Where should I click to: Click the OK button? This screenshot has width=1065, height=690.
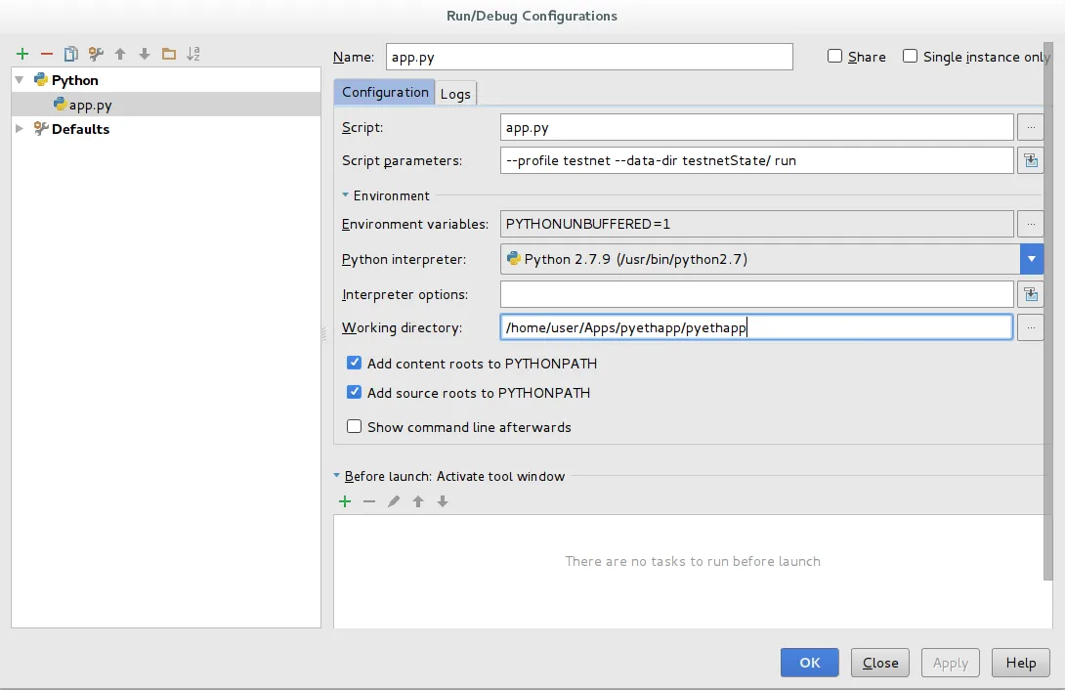tap(809, 663)
